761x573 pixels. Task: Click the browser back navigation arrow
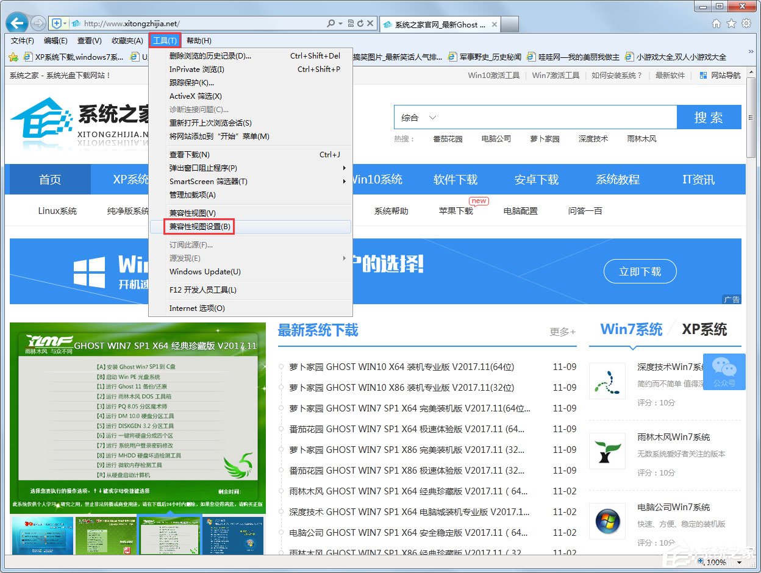click(x=16, y=22)
